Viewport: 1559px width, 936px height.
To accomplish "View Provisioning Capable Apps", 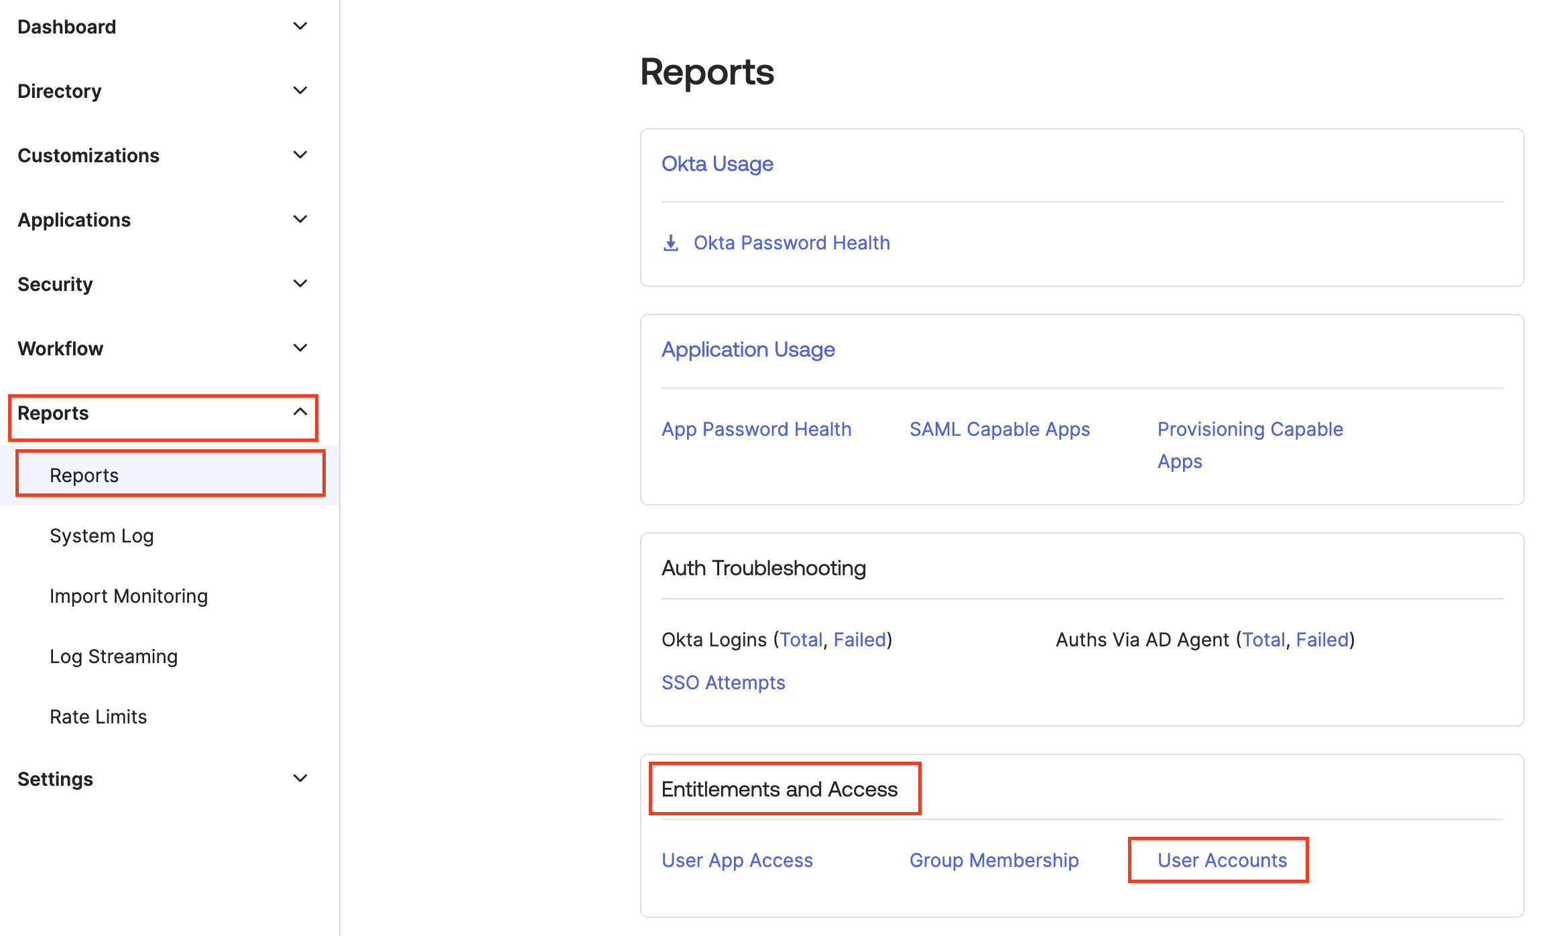I will pos(1250,445).
